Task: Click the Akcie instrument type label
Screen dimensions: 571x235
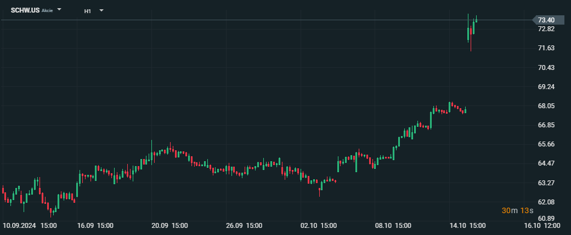Action: coord(47,10)
